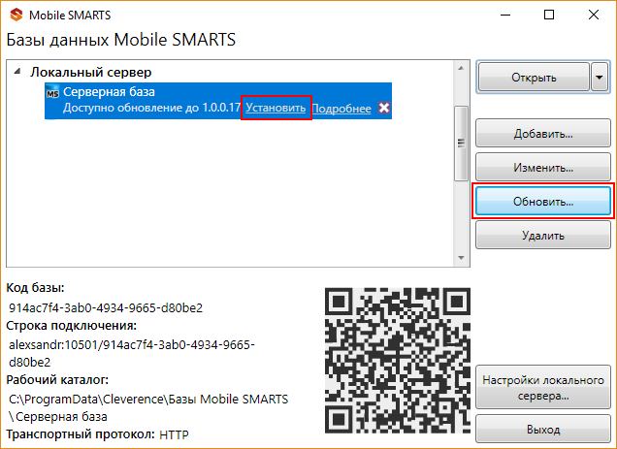The height and width of the screenshot is (449, 617).
Task: Click the Добавить... button
Action: pos(543,134)
